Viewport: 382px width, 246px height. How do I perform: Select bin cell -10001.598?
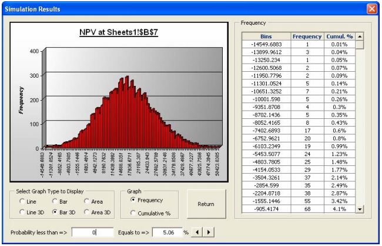pos(266,99)
